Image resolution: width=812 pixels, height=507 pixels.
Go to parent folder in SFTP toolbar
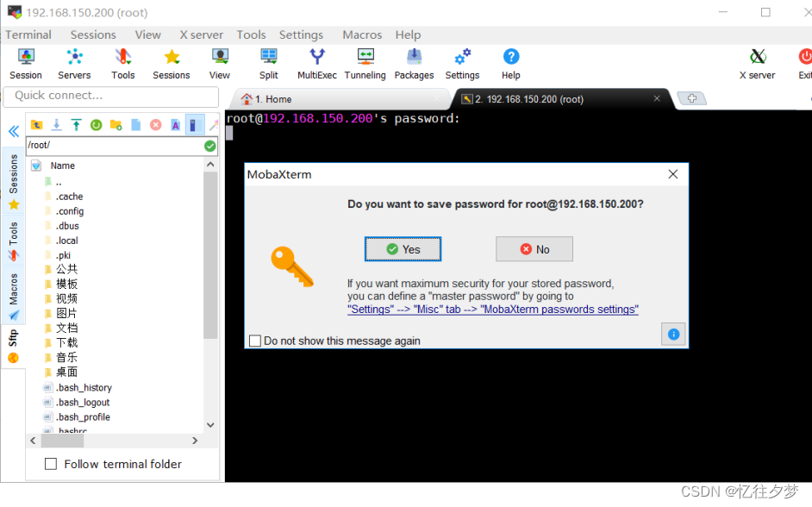(36, 125)
